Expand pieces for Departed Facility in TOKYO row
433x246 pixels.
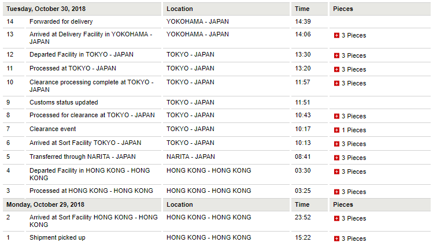(337, 55)
